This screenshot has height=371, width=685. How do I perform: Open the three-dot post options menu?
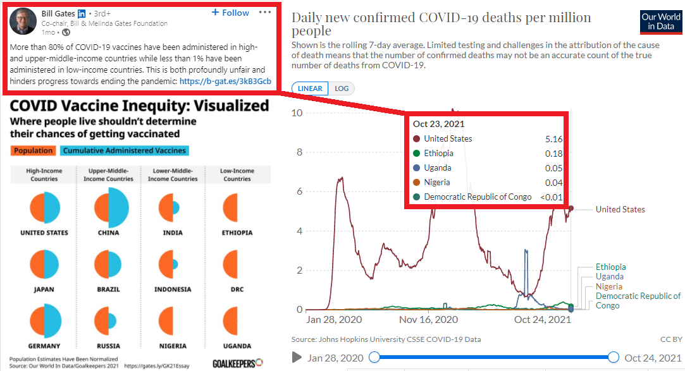pyautogui.click(x=264, y=13)
